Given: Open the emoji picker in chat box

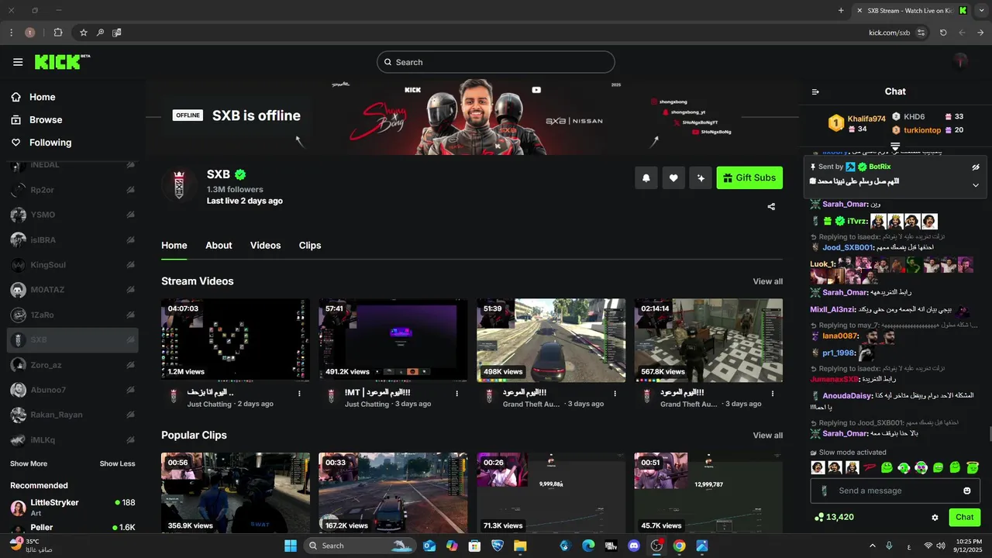Looking at the screenshot, I should [966, 491].
